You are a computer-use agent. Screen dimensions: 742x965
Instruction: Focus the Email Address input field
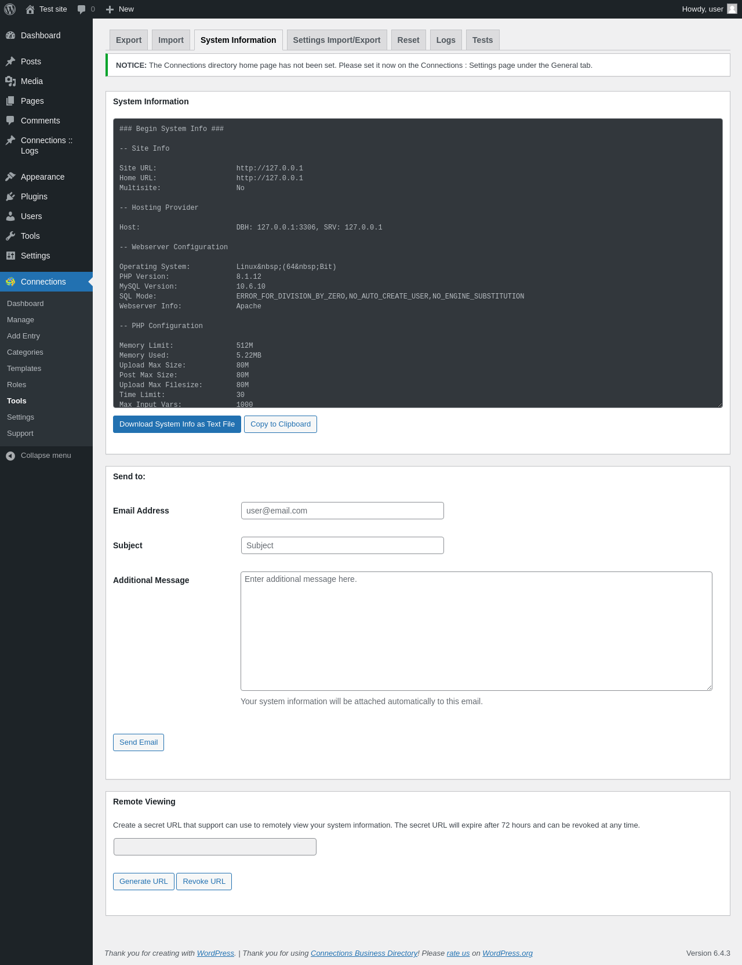[x=343, y=511]
